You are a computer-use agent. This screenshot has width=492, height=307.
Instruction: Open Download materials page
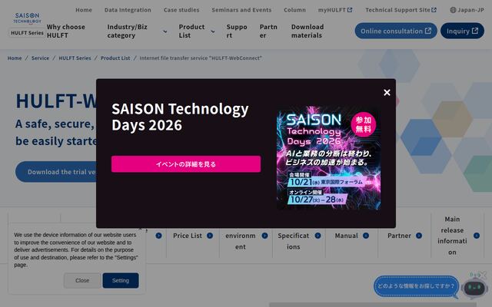point(307,31)
